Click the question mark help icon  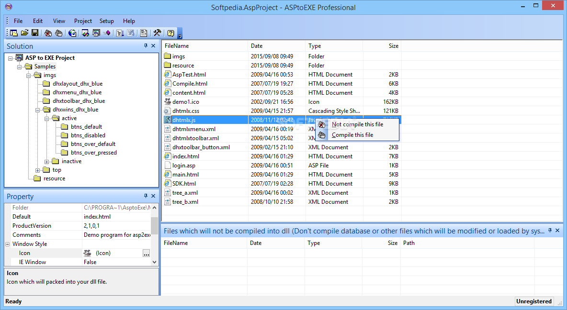[x=170, y=33]
